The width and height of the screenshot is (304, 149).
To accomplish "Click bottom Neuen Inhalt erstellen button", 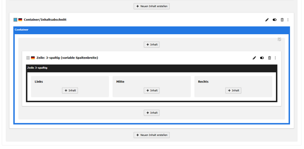I will tap(152, 135).
